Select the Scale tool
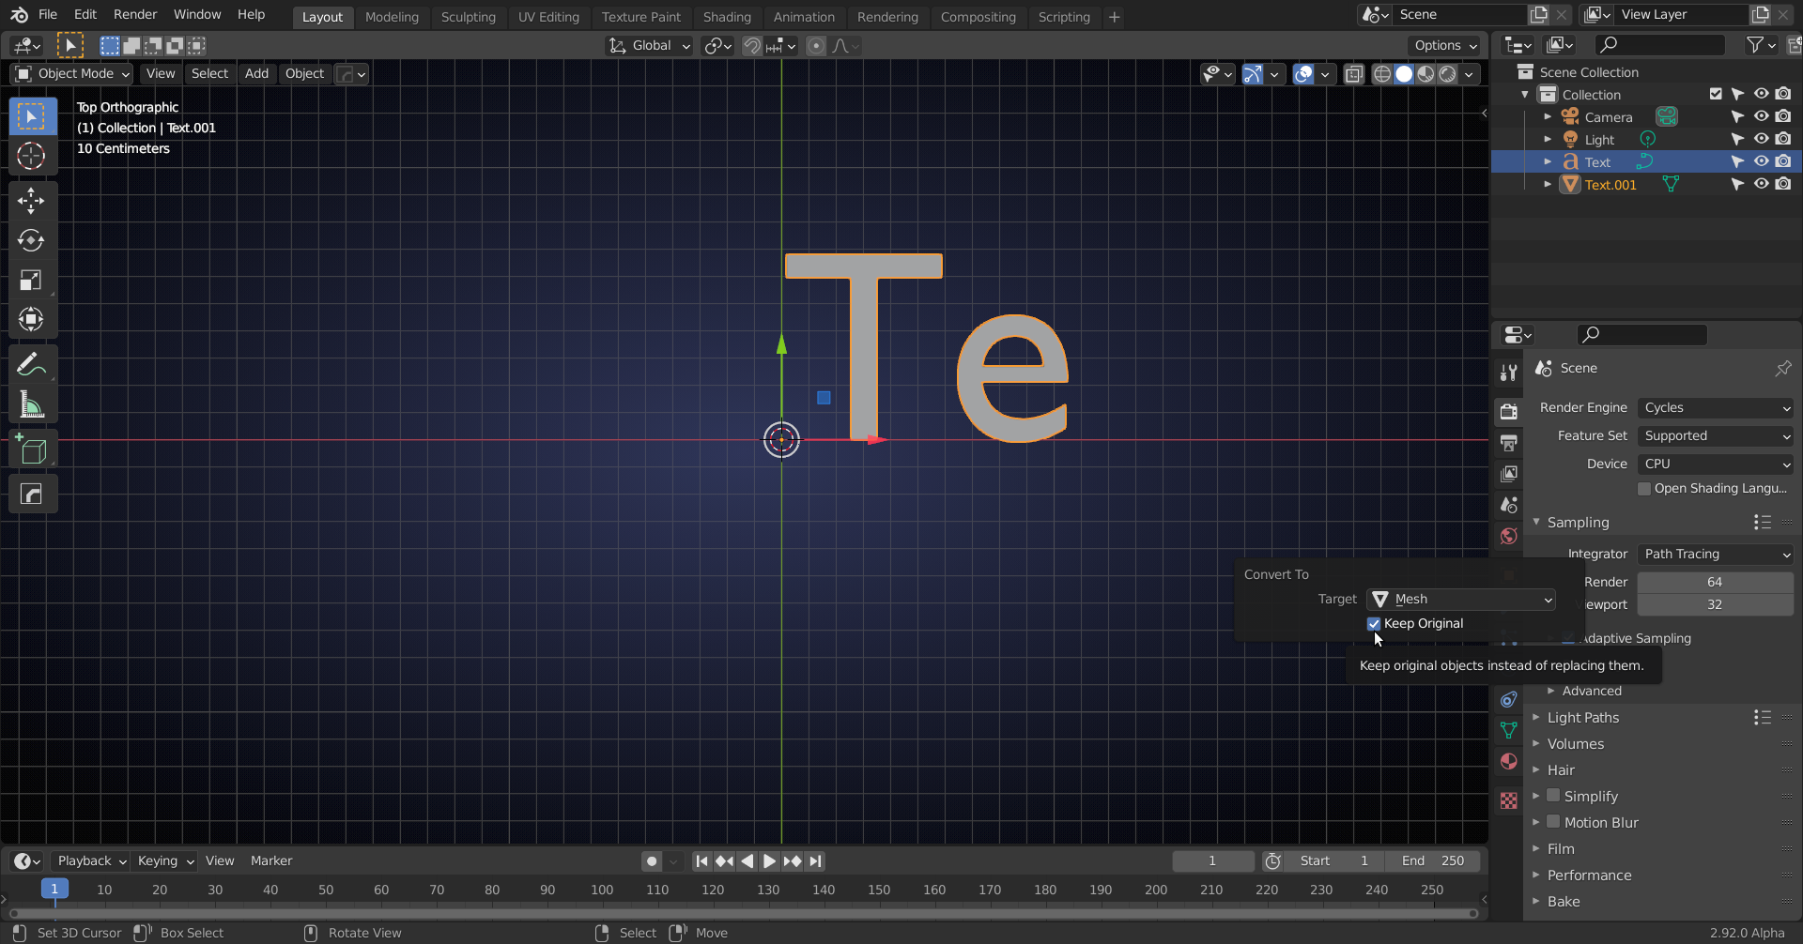 pyautogui.click(x=31, y=281)
